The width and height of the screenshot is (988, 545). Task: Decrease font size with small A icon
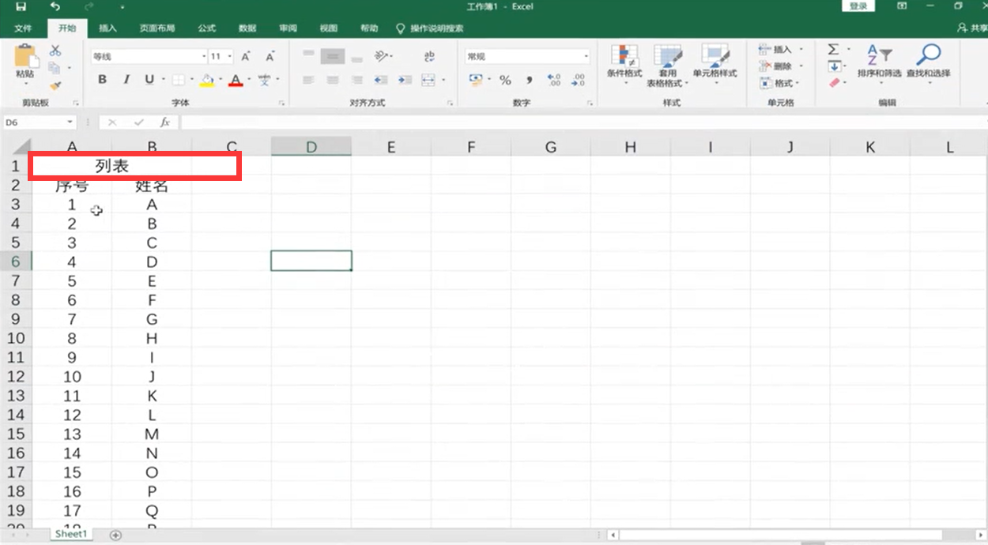(x=270, y=57)
